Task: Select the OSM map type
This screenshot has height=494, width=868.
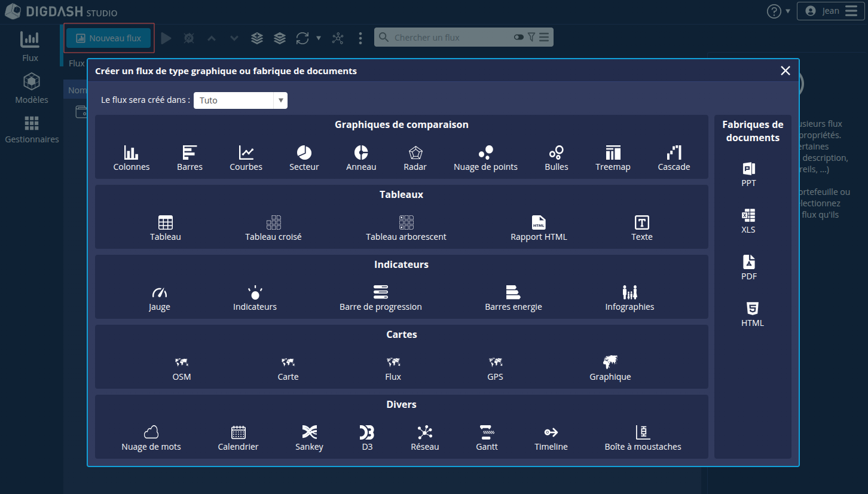Action: pyautogui.click(x=182, y=368)
